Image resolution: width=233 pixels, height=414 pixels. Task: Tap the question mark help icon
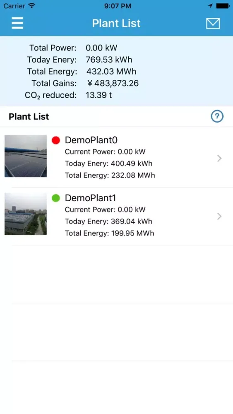[217, 116]
